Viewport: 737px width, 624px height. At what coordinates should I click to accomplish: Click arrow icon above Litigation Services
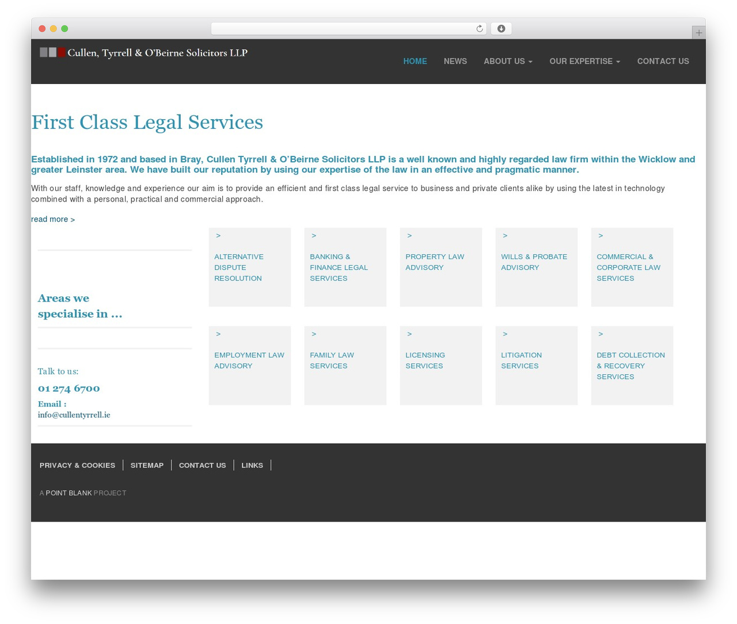(505, 334)
